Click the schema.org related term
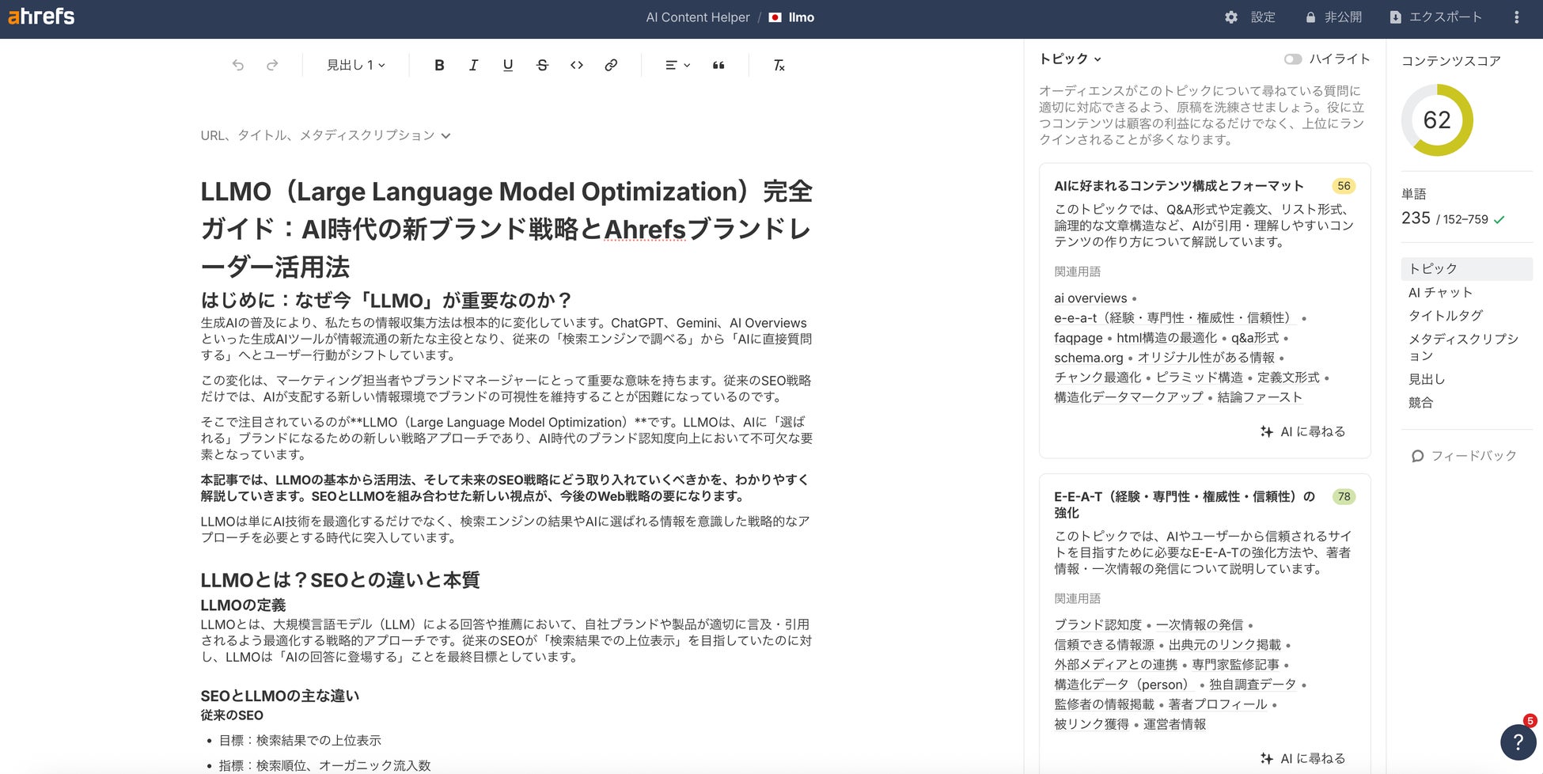 tap(1089, 358)
